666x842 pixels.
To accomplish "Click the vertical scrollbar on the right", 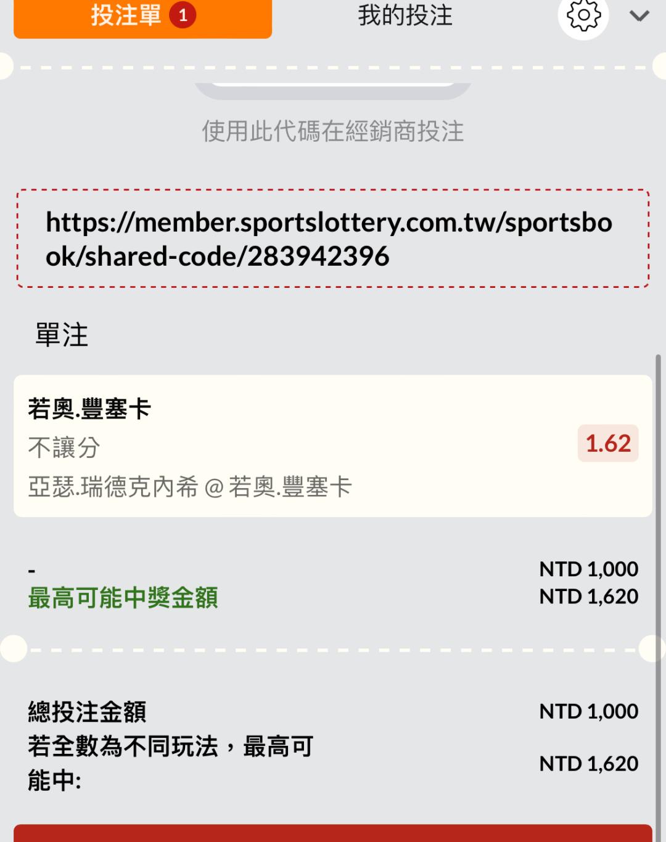I will [x=658, y=555].
